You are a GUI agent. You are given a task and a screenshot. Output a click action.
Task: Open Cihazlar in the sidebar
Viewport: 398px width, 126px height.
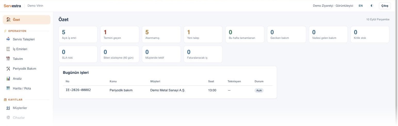(x=27, y=118)
